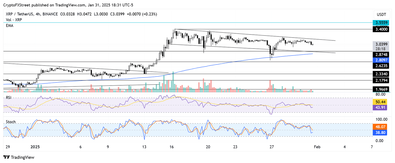This screenshot has width=395, height=163.
Task: Click the date axis label 16
Action: 172,147
